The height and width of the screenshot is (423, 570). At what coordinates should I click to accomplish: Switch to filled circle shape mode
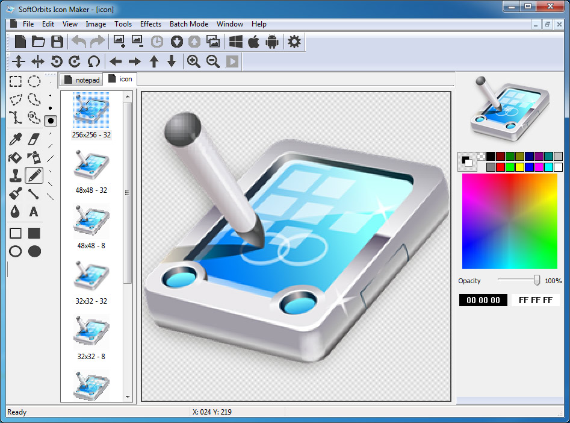click(x=34, y=251)
